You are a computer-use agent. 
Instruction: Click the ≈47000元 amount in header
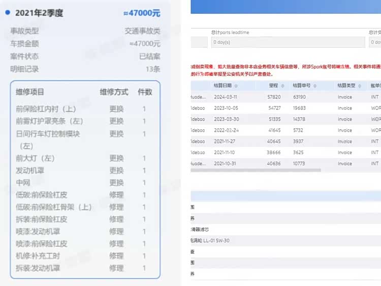click(x=142, y=14)
